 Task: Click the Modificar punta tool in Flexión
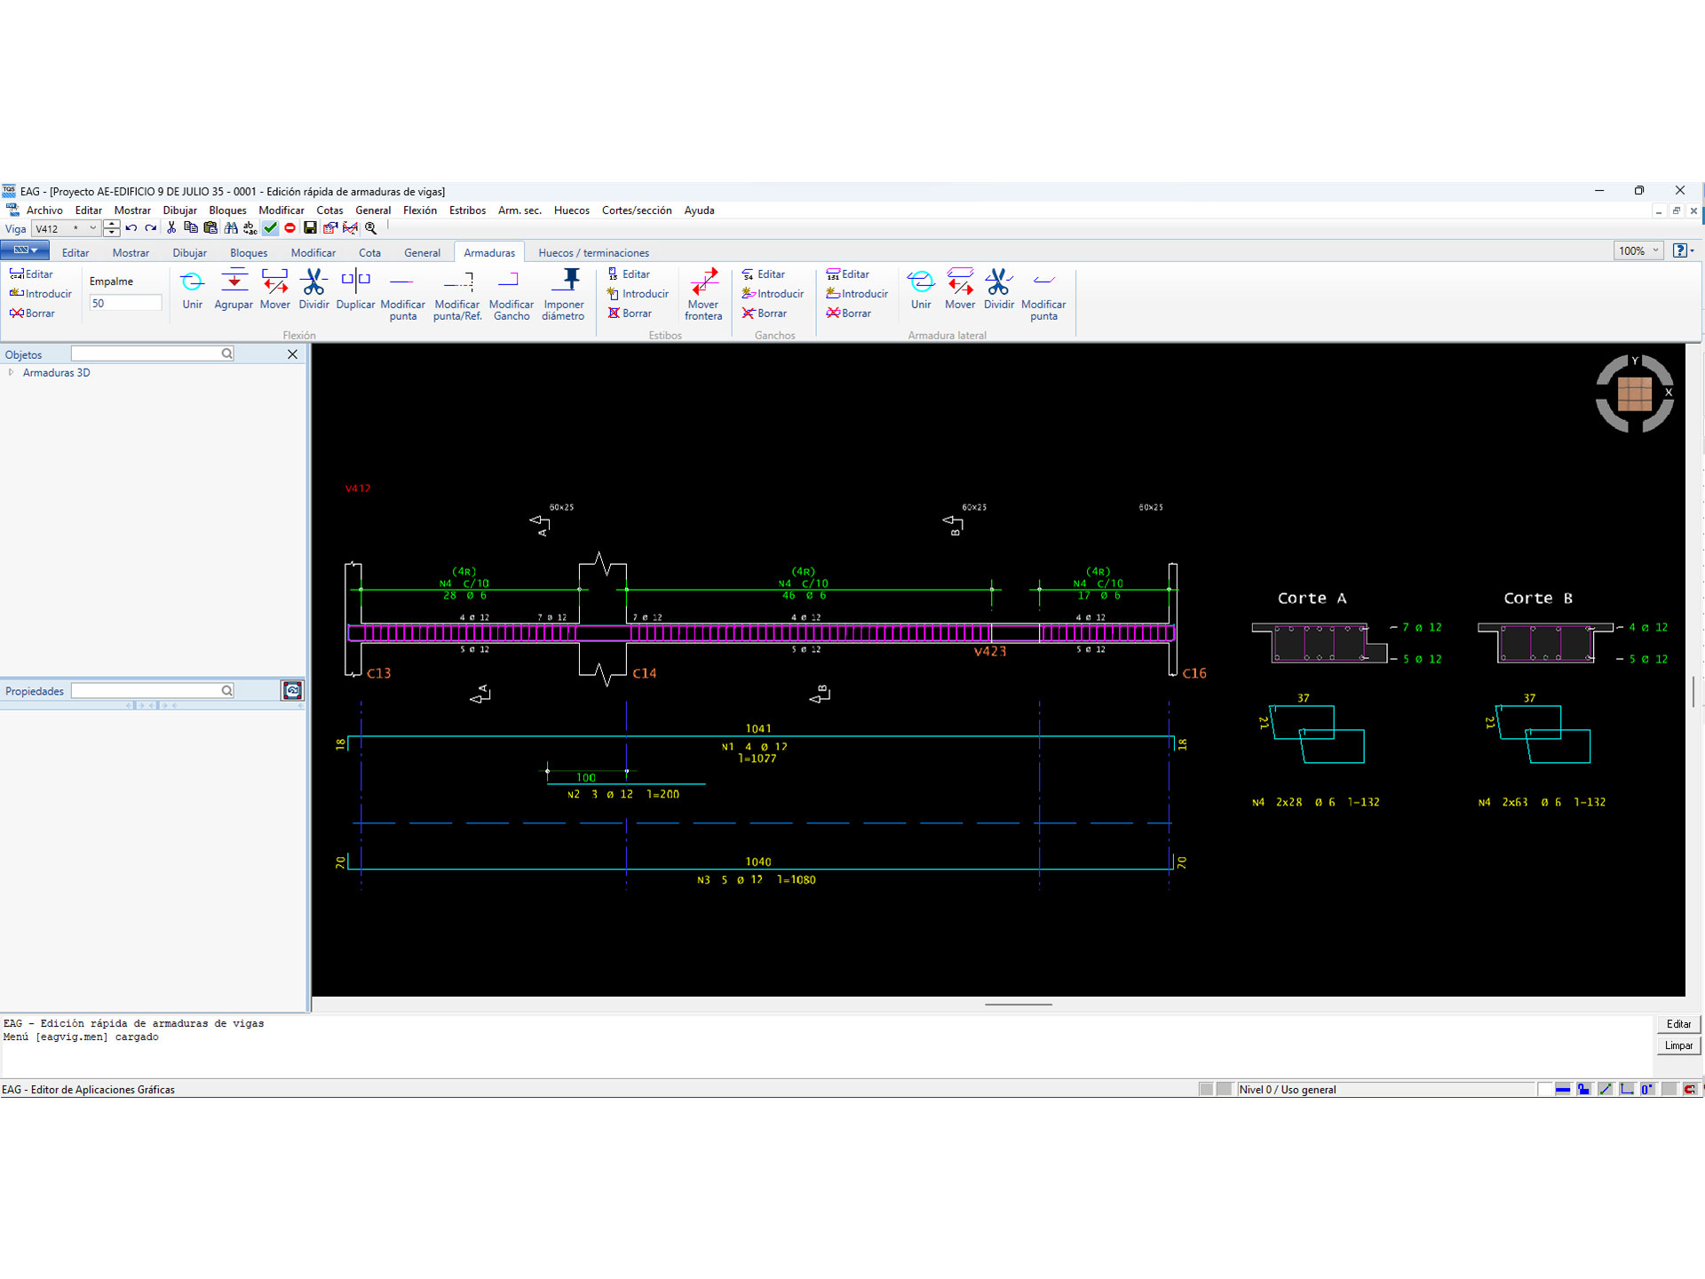click(x=402, y=295)
